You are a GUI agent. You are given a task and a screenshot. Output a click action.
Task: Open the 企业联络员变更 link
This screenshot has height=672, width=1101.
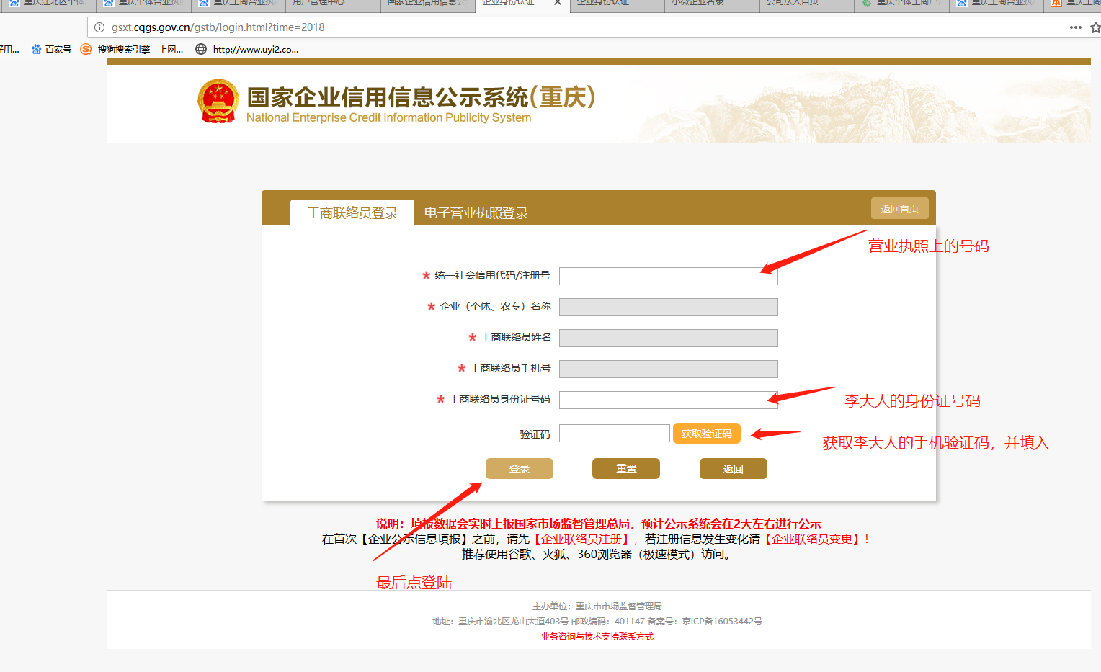[812, 539]
